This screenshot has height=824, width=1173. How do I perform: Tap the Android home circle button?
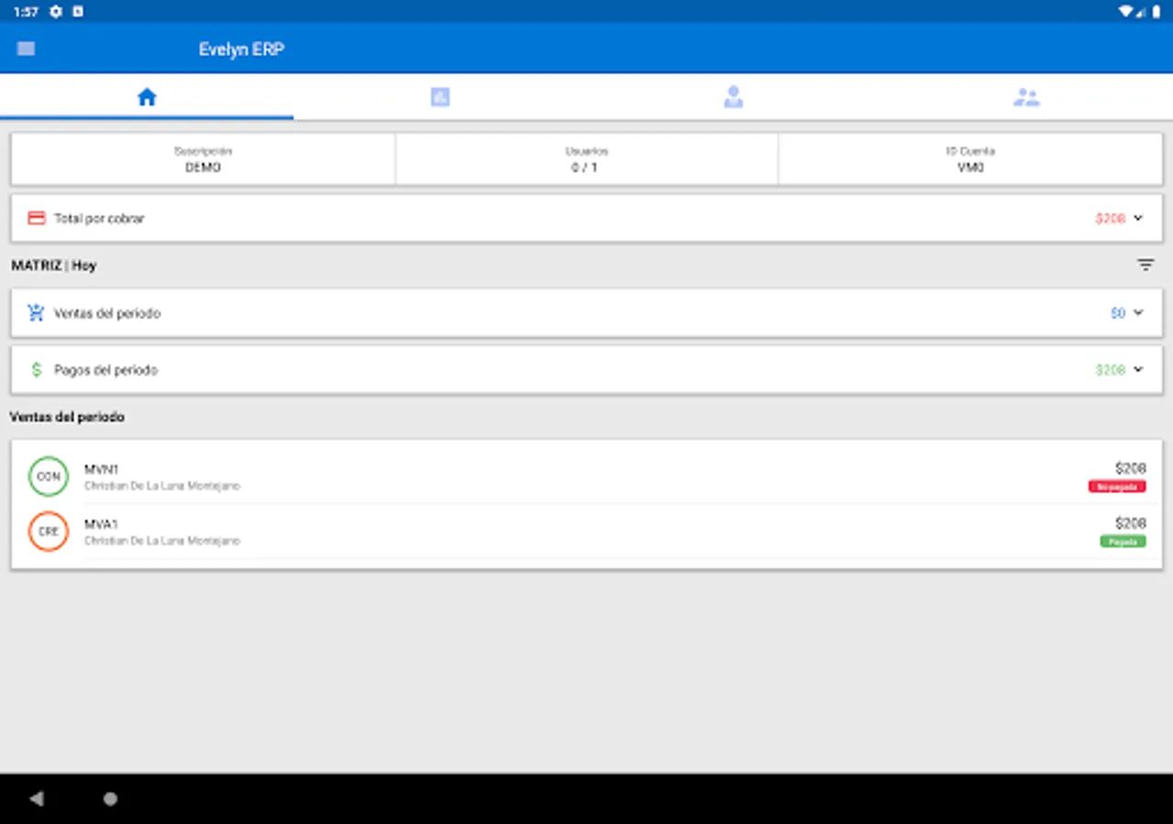tap(110, 798)
